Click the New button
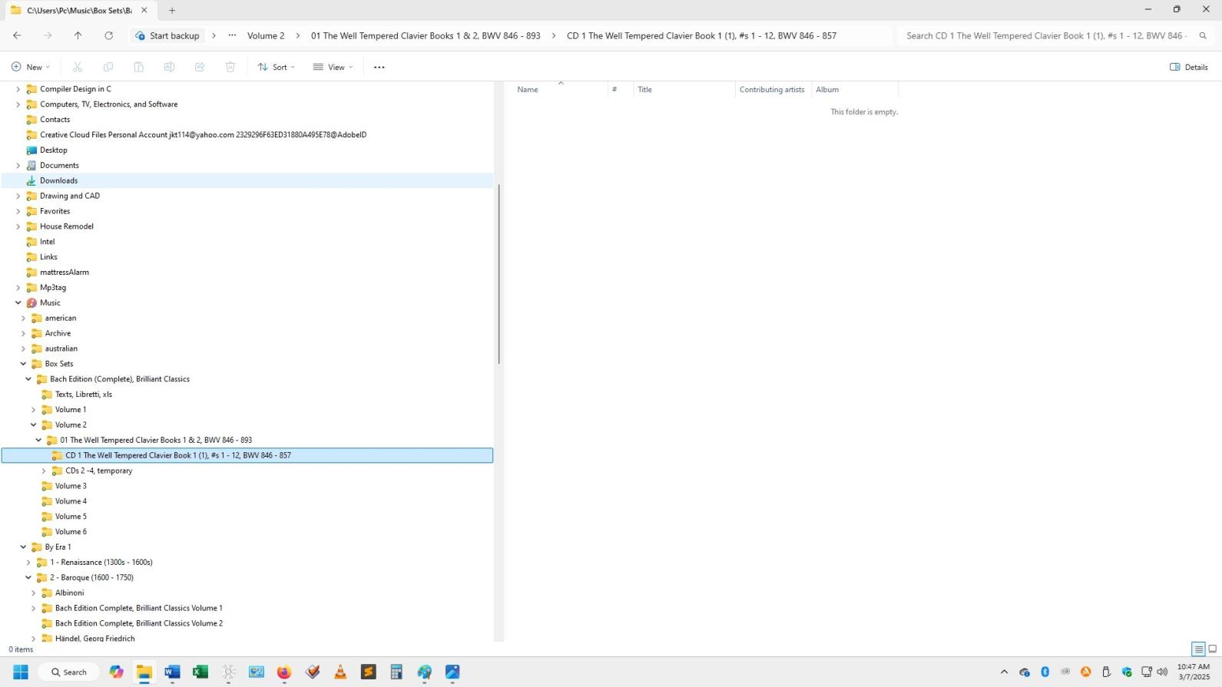 pyautogui.click(x=30, y=68)
